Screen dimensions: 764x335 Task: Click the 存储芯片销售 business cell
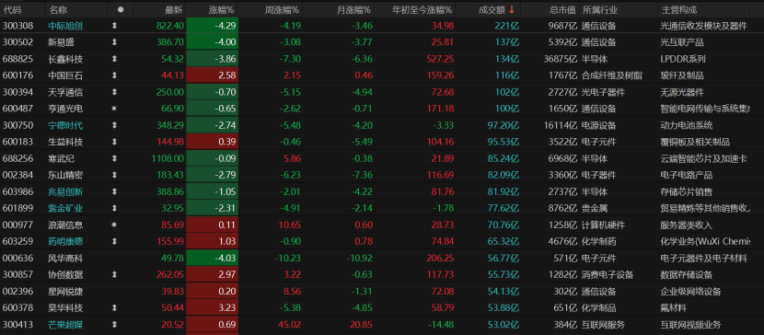(x=687, y=191)
